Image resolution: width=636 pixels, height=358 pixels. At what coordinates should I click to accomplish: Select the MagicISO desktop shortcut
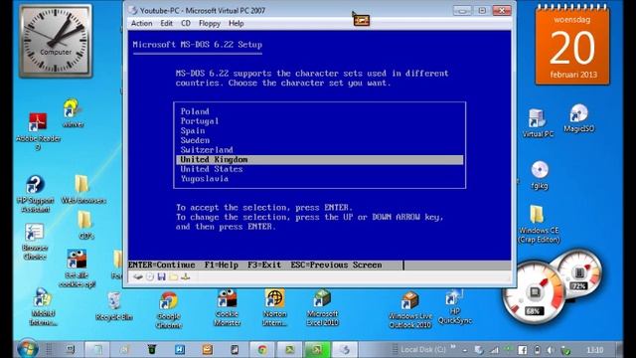(578, 118)
